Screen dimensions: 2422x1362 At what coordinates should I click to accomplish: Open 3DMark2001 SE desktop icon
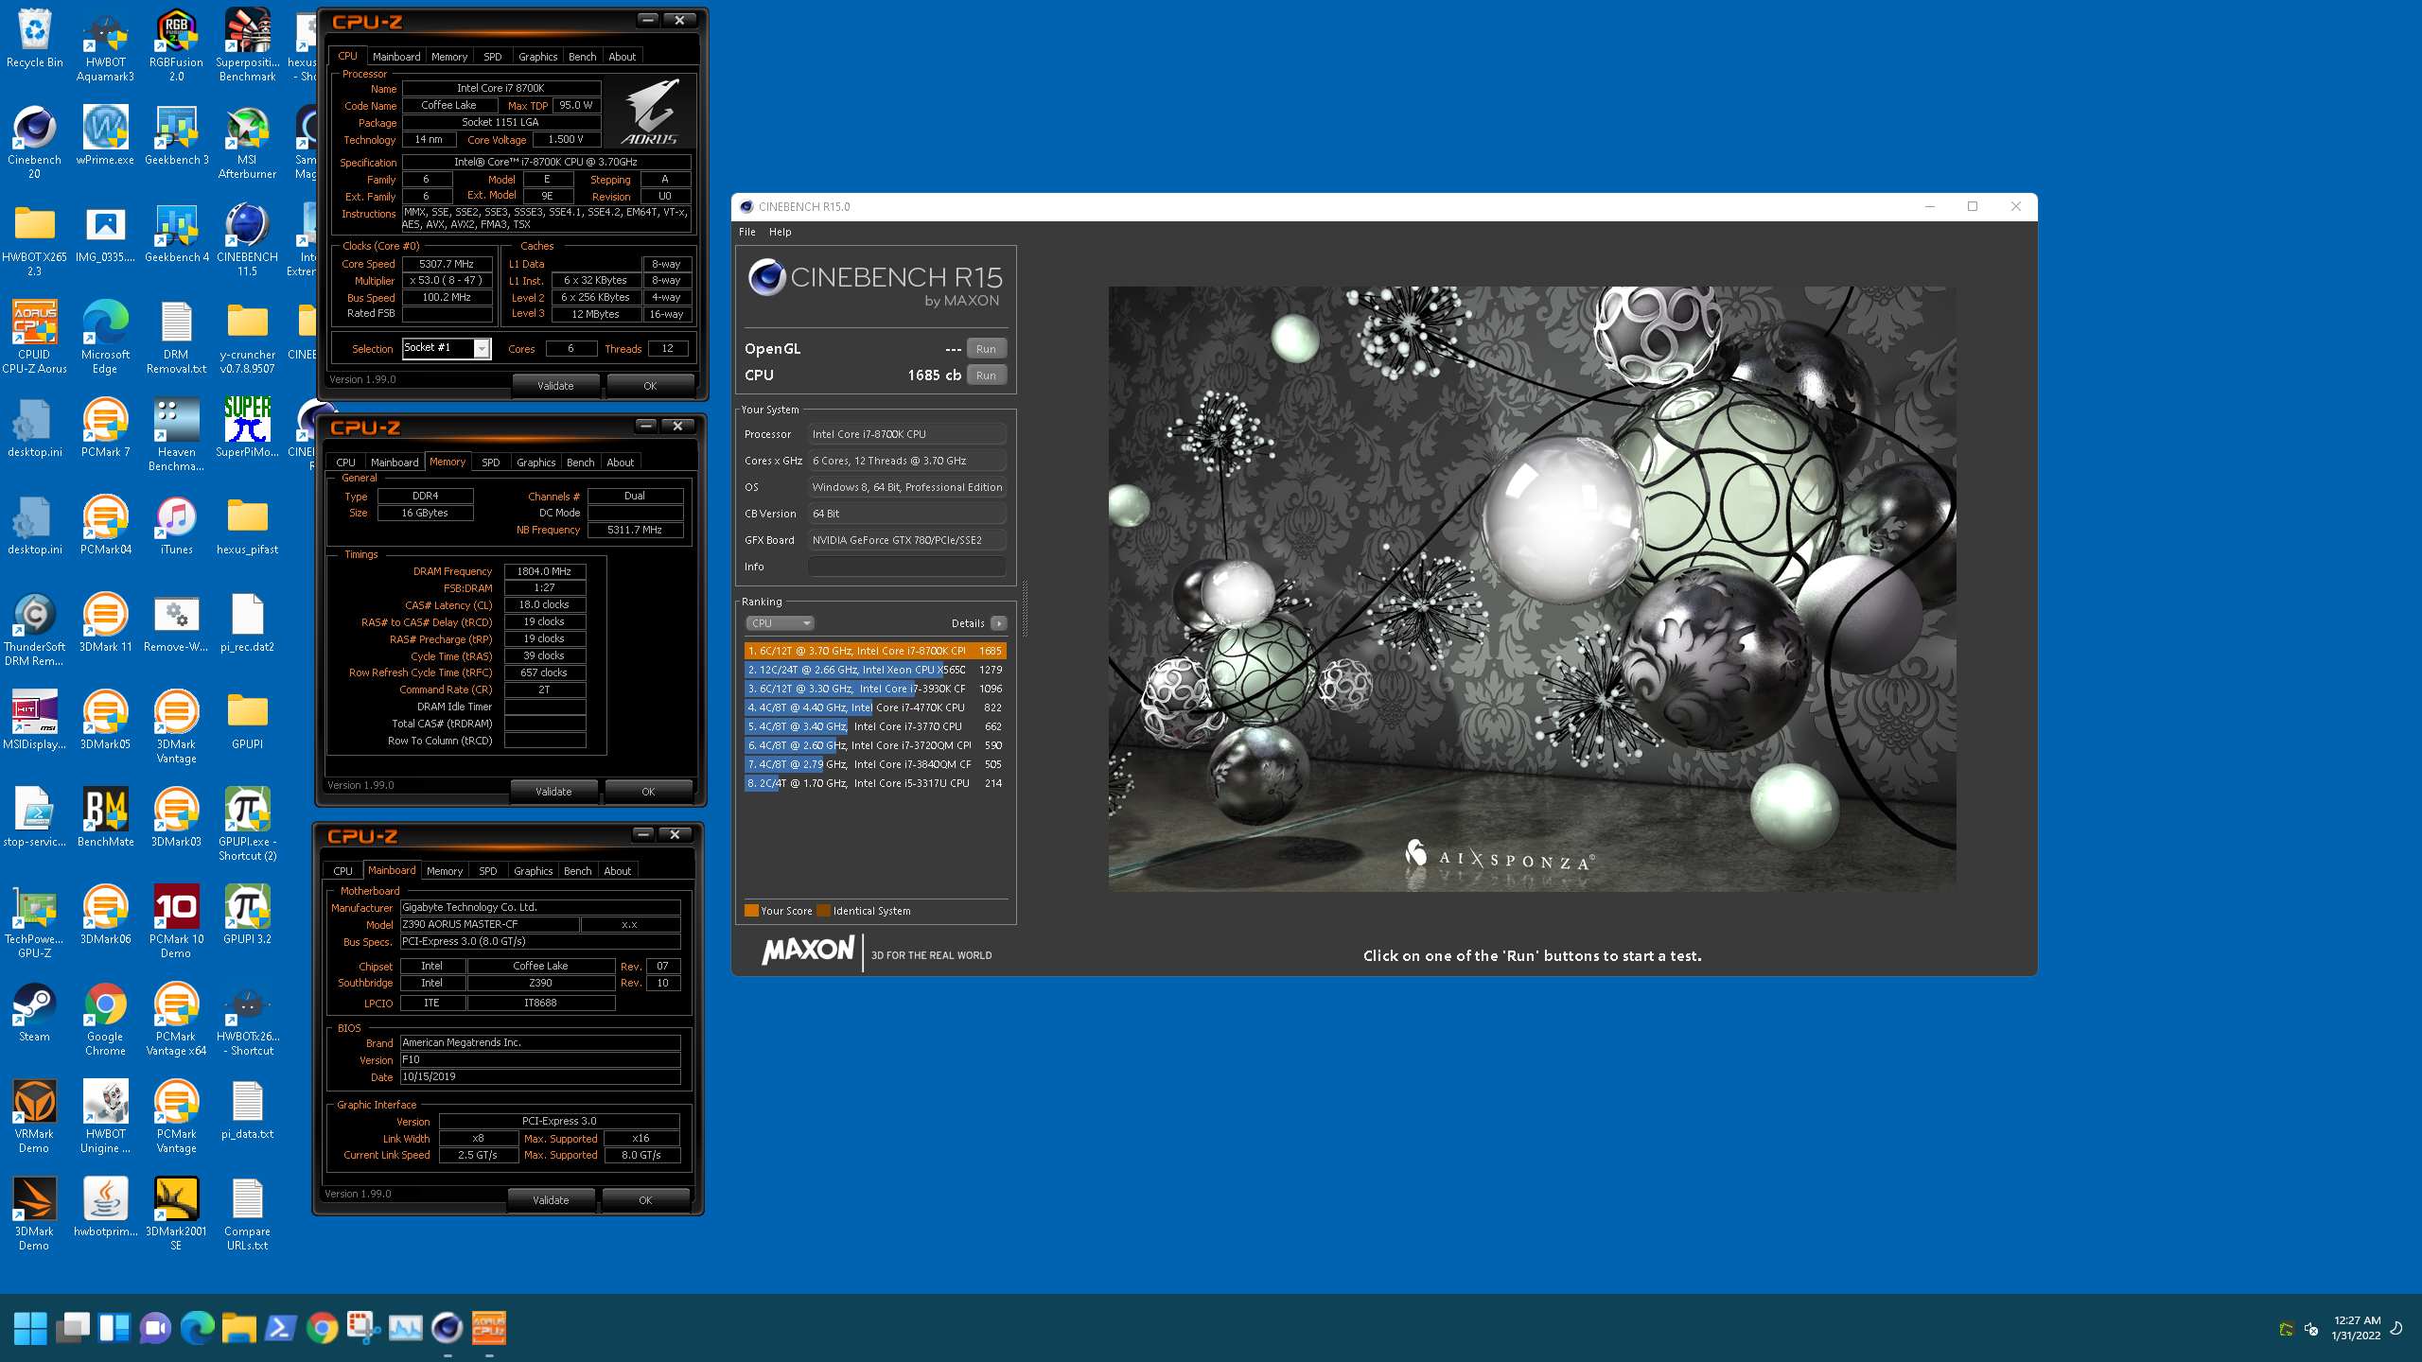click(176, 1214)
